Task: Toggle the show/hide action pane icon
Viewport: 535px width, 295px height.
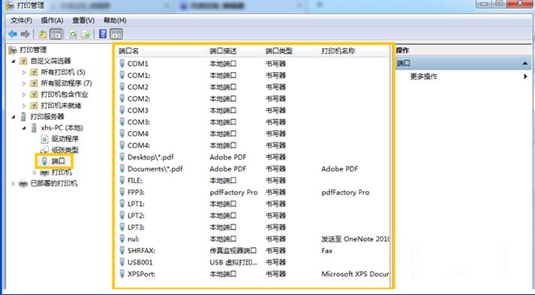Action: [x=116, y=34]
